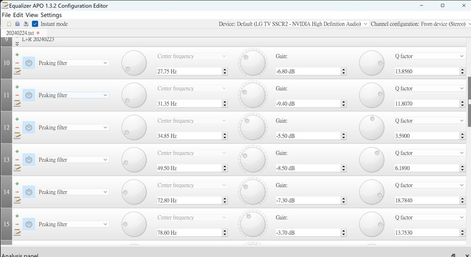The width and height of the screenshot is (471, 257).
Task: Click the vertical scrollbar on the right
Action: (x=469, y=102)
